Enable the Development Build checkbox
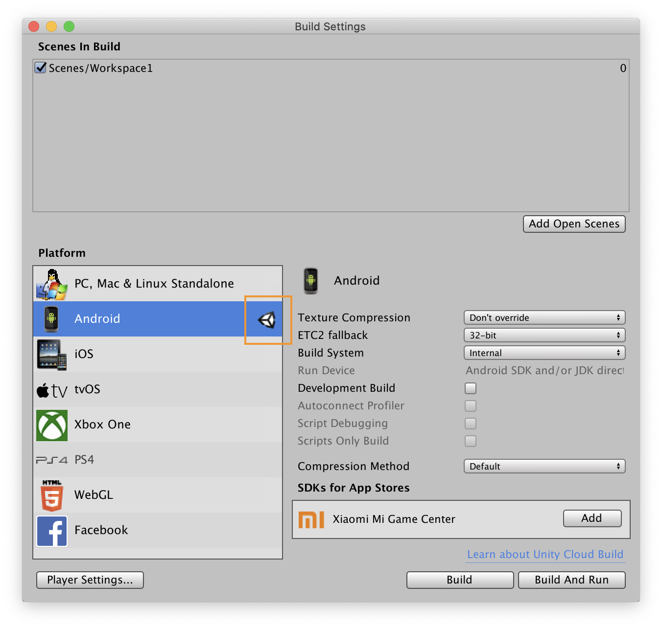This screenshot has width=662, height=628. [471, 388]
